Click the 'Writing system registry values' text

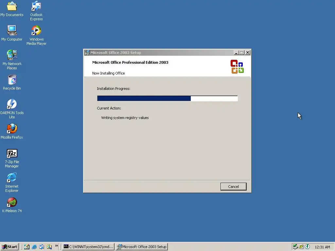tap(125, 118)
